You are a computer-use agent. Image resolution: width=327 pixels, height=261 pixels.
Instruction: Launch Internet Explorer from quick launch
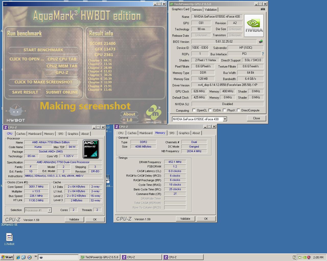18,257
